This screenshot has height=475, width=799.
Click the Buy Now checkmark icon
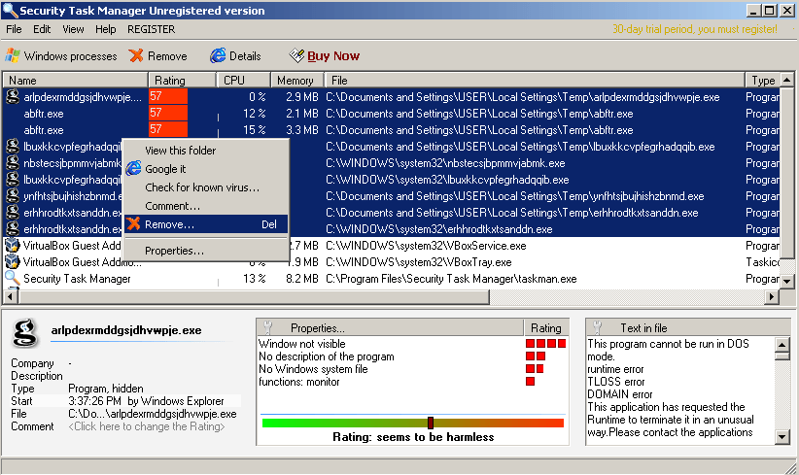296,55
